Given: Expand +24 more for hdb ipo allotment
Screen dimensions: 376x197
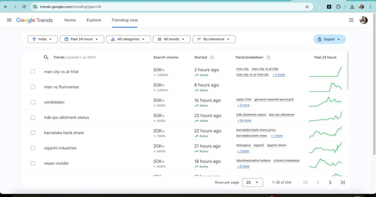Looking at the screenshot, I should (244, 120).
